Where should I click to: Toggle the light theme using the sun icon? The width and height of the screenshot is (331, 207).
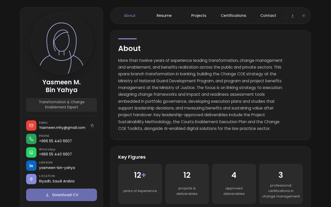[x=304, y=16]
